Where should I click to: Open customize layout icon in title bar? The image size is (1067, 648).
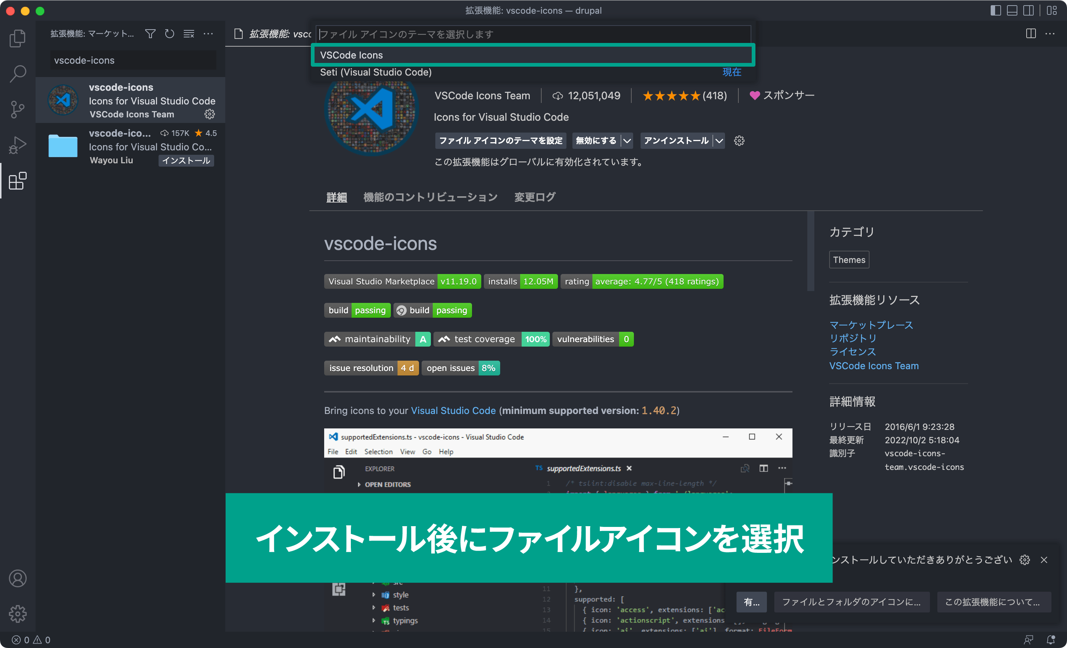pyautogui.click(x=1052, y=10)
